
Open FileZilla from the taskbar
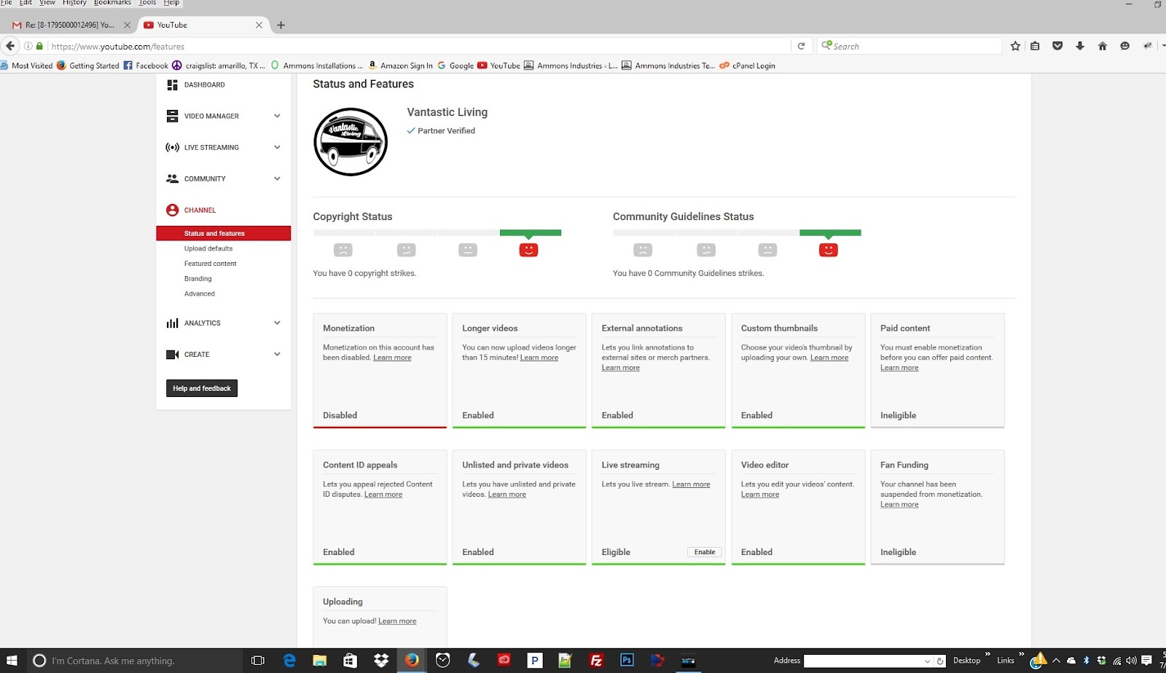pos(596,661)
